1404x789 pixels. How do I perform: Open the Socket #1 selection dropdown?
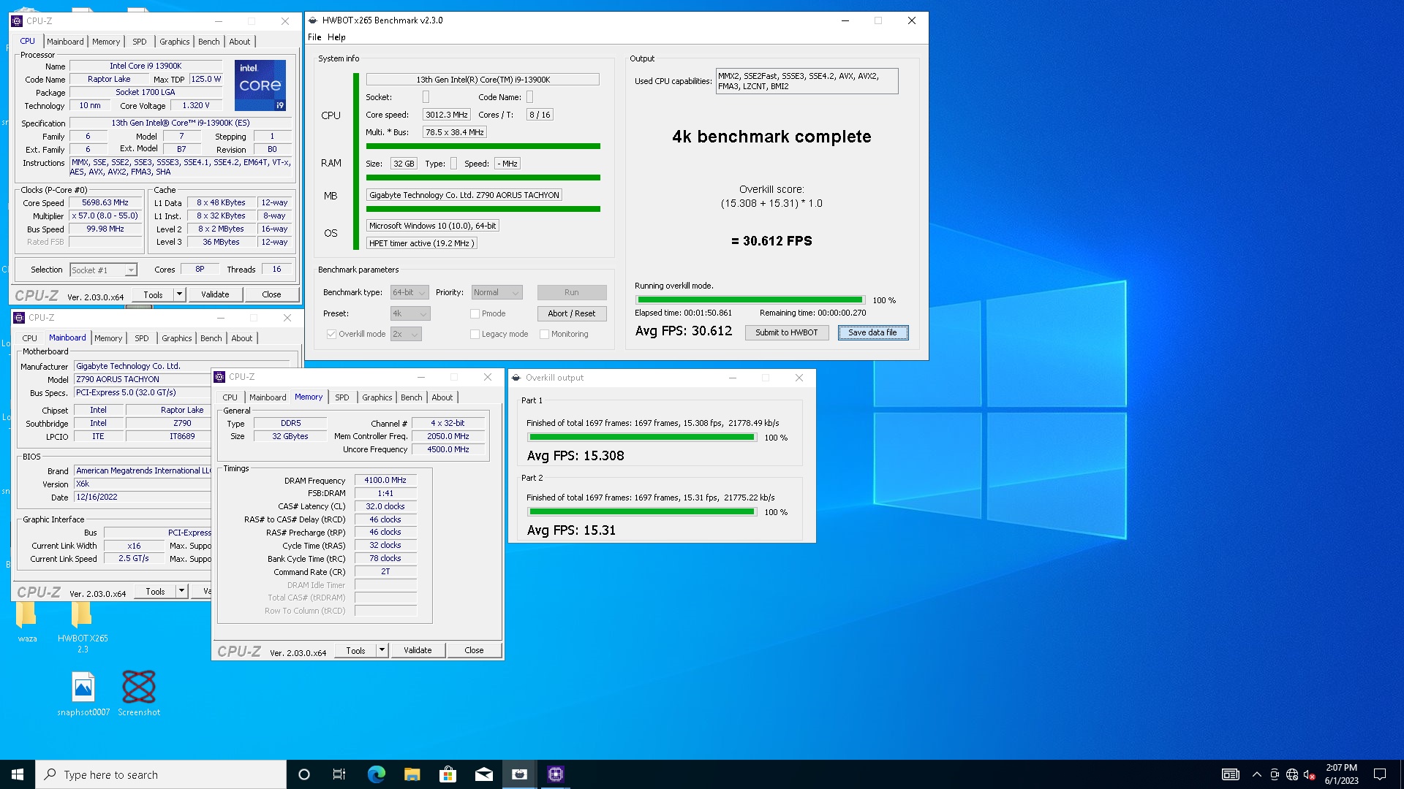tap(103, 270)
